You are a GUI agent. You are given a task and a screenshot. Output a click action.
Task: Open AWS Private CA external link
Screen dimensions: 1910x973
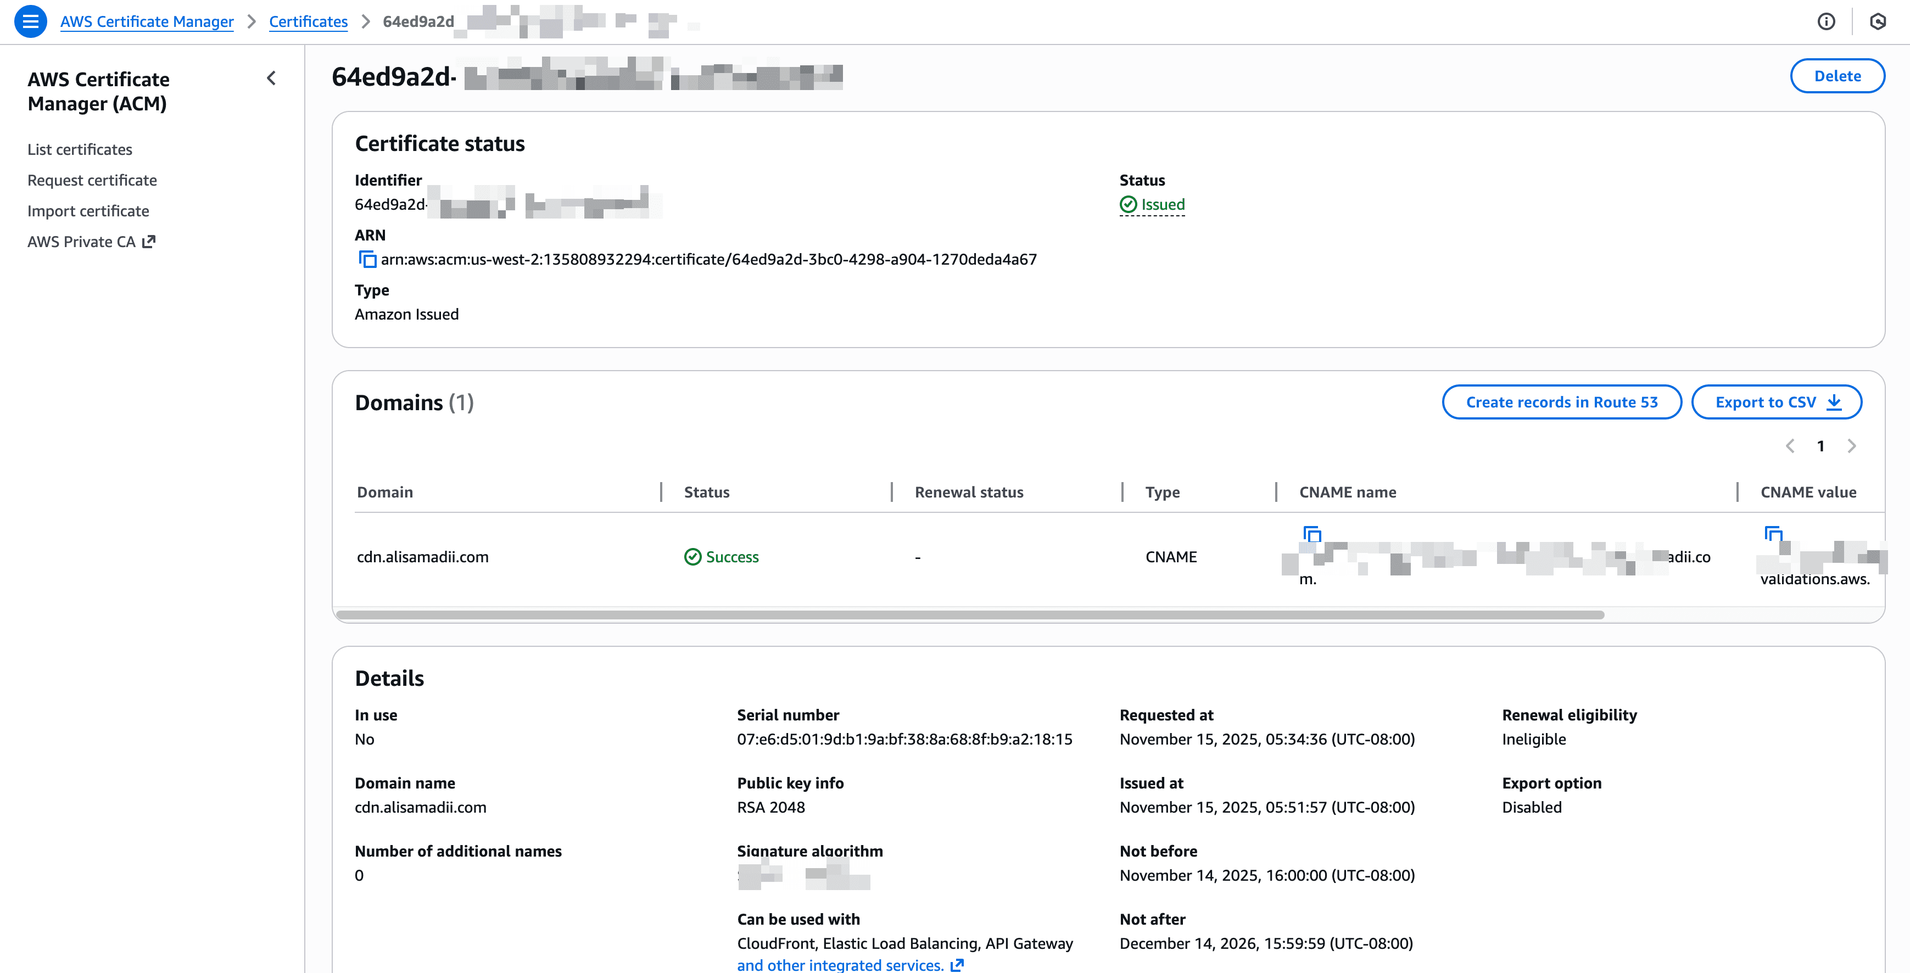point(91,242)
